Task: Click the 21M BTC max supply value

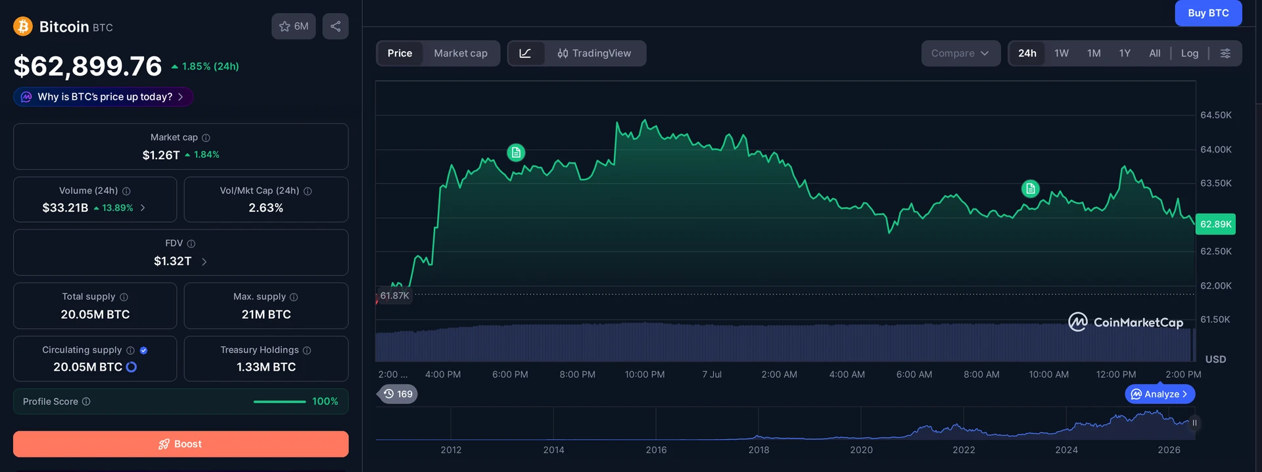Action: tap(266, 314)
